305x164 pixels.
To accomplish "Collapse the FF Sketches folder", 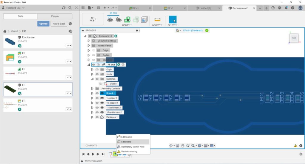I will click(x=92, y=79).
